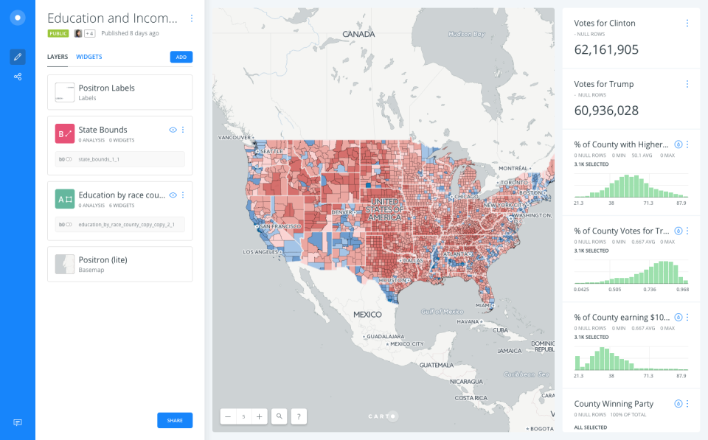
Task: Open the map search tool
Action: click(280, 416)
